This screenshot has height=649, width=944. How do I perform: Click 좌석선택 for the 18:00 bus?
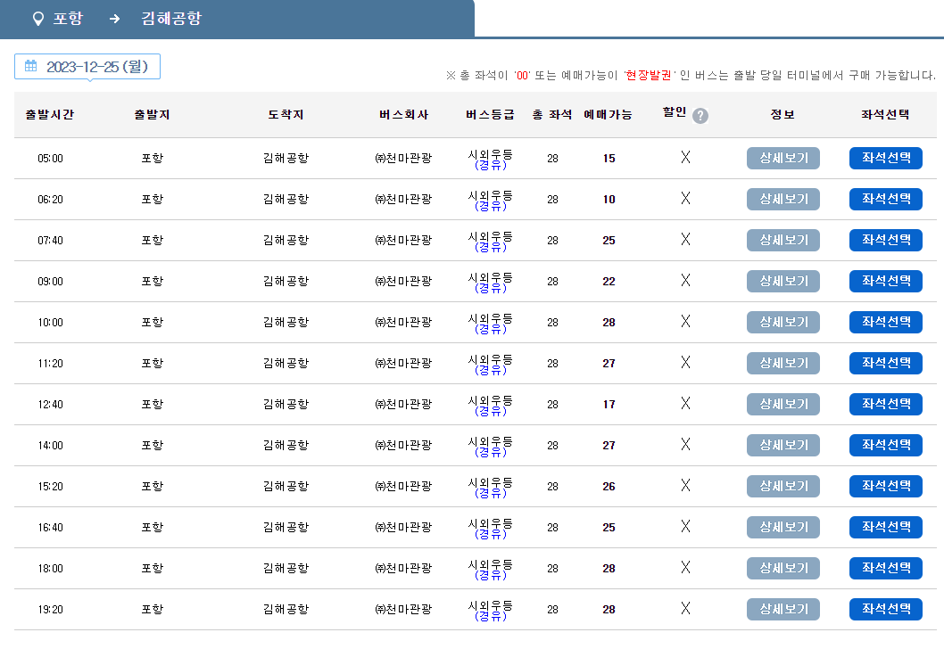tap(886, 569)
